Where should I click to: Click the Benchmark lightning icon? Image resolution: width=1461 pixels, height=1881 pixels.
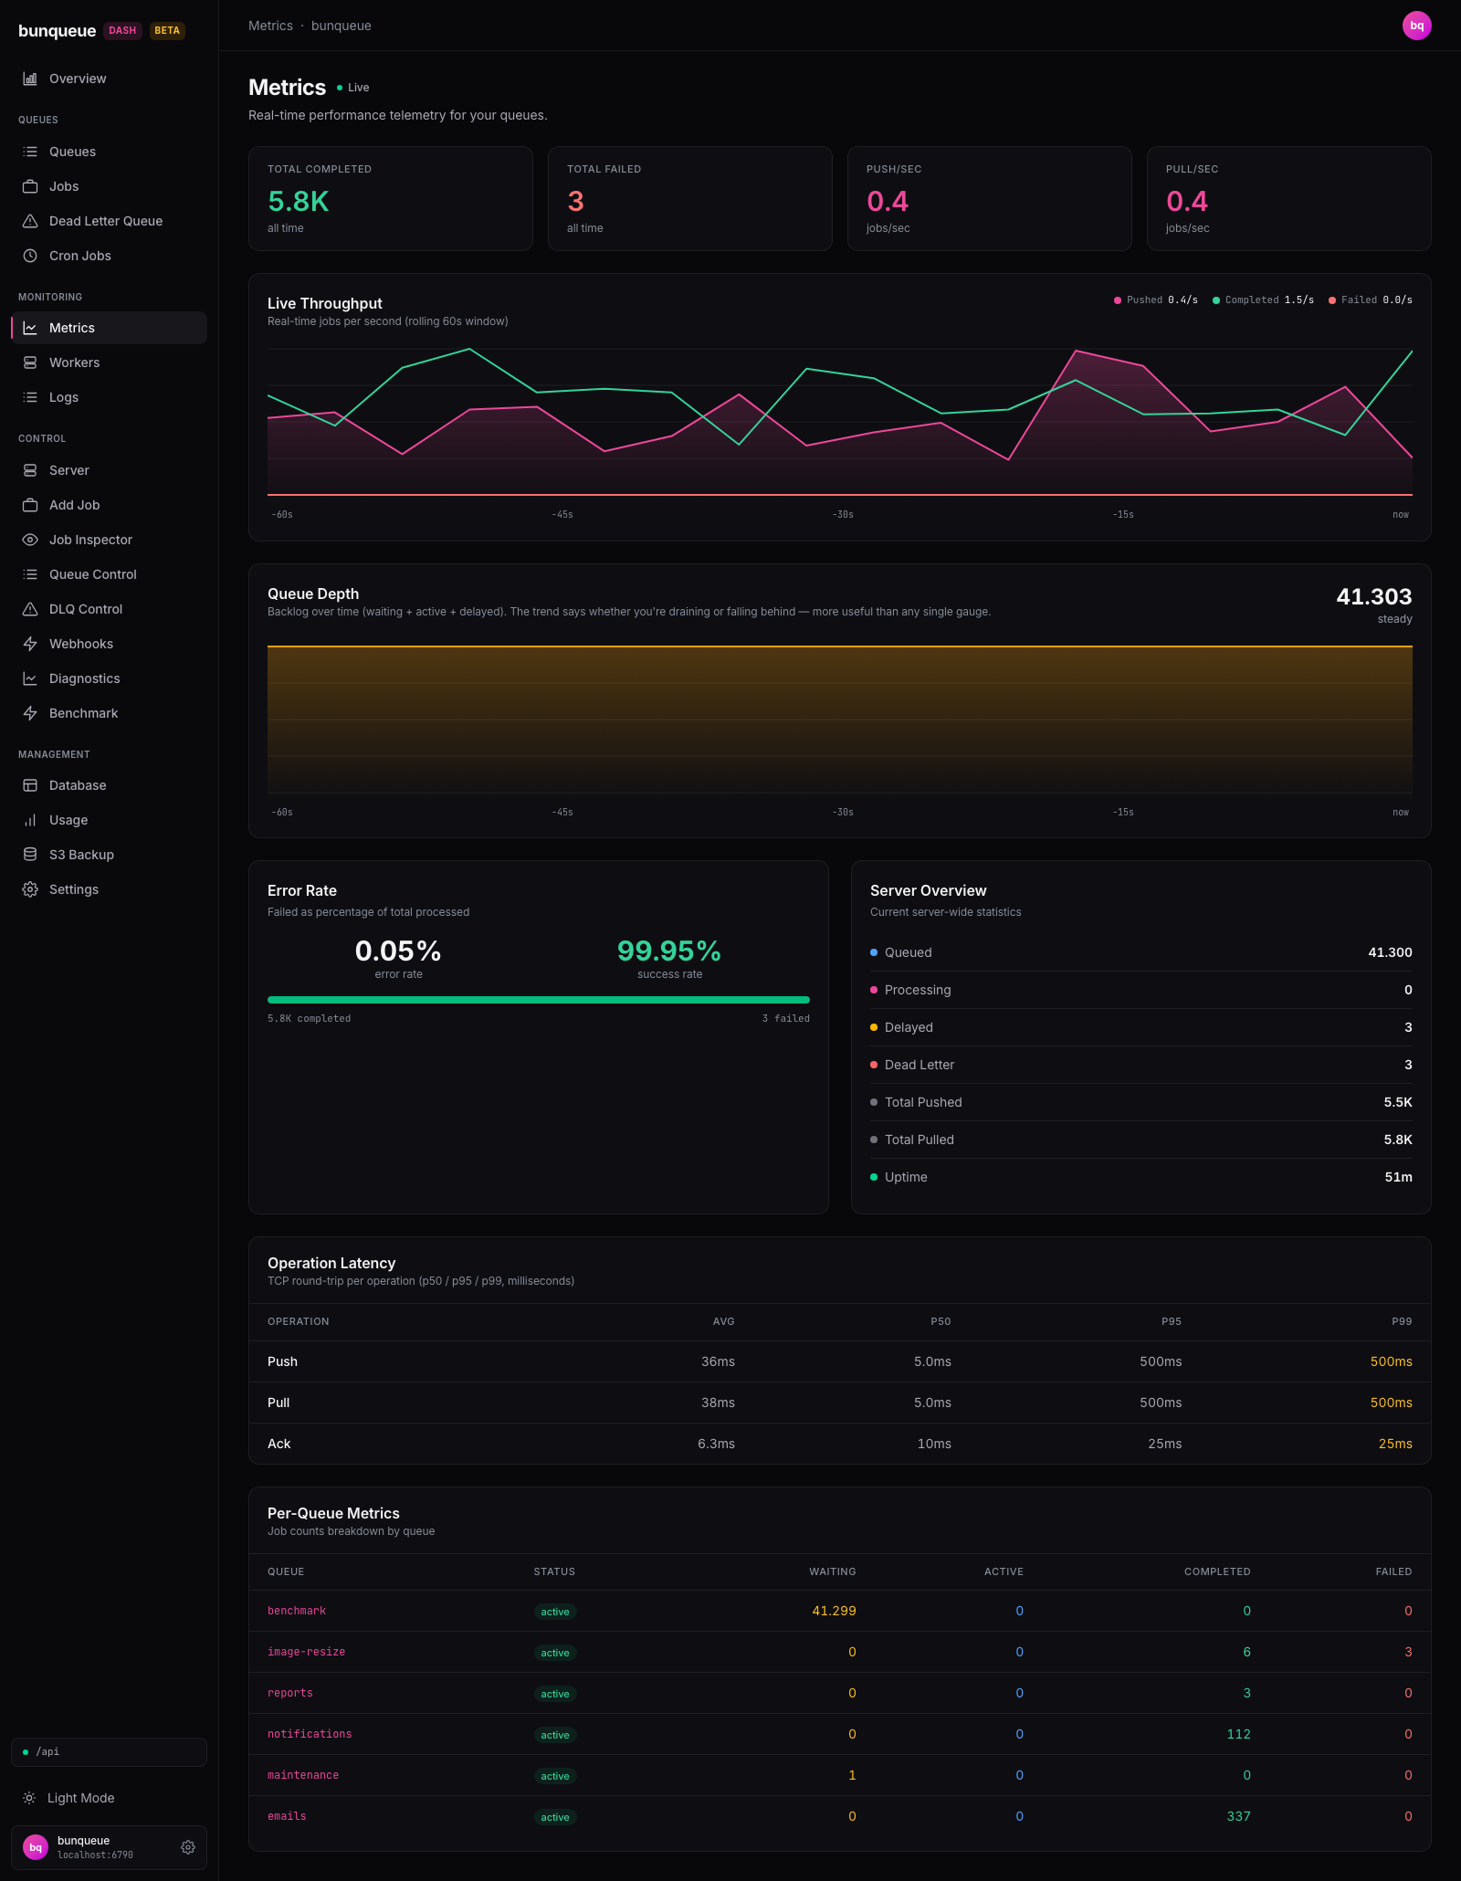30,713
